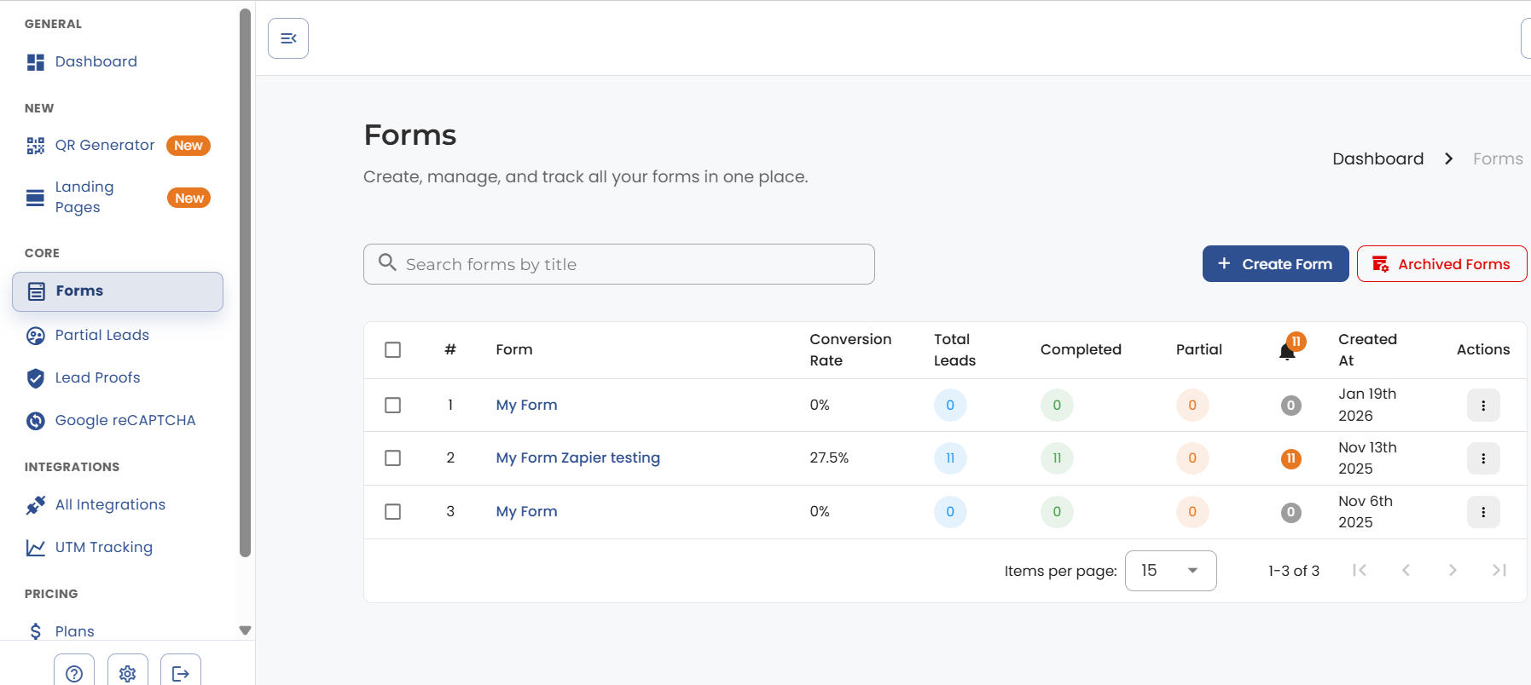Viewport: 1531px width, 685px height.
Task: Open settings via the gear icon
Action: click(128, 673)
